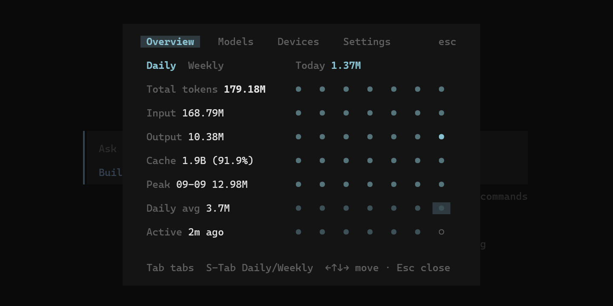Click the Cache 1.9B (91.9%) line
The width and height of the screenshot is (613, 306).
[x=200, y=161]
